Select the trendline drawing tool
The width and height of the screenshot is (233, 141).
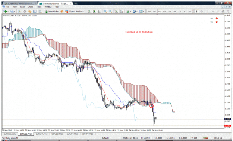click(x=218, y=11)
